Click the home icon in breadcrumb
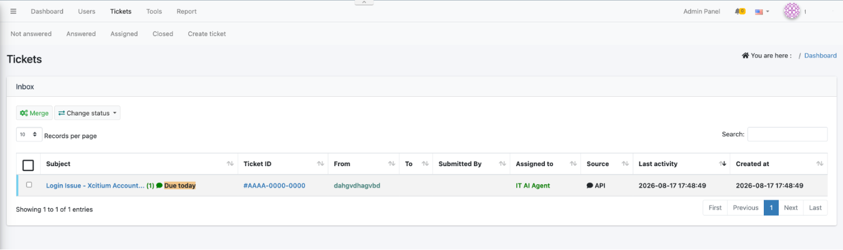Image resolution: width=843 pixels, height=250 pixels. tap(745, 55)
